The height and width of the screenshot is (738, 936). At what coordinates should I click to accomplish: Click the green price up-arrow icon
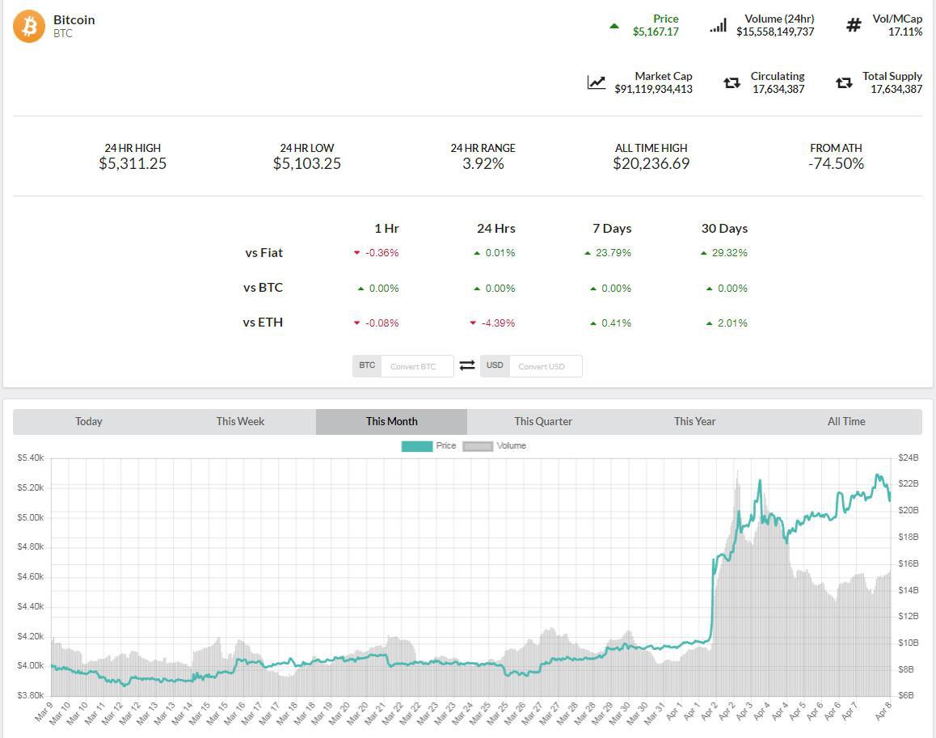pyautogui.click(x=613, y=26)
